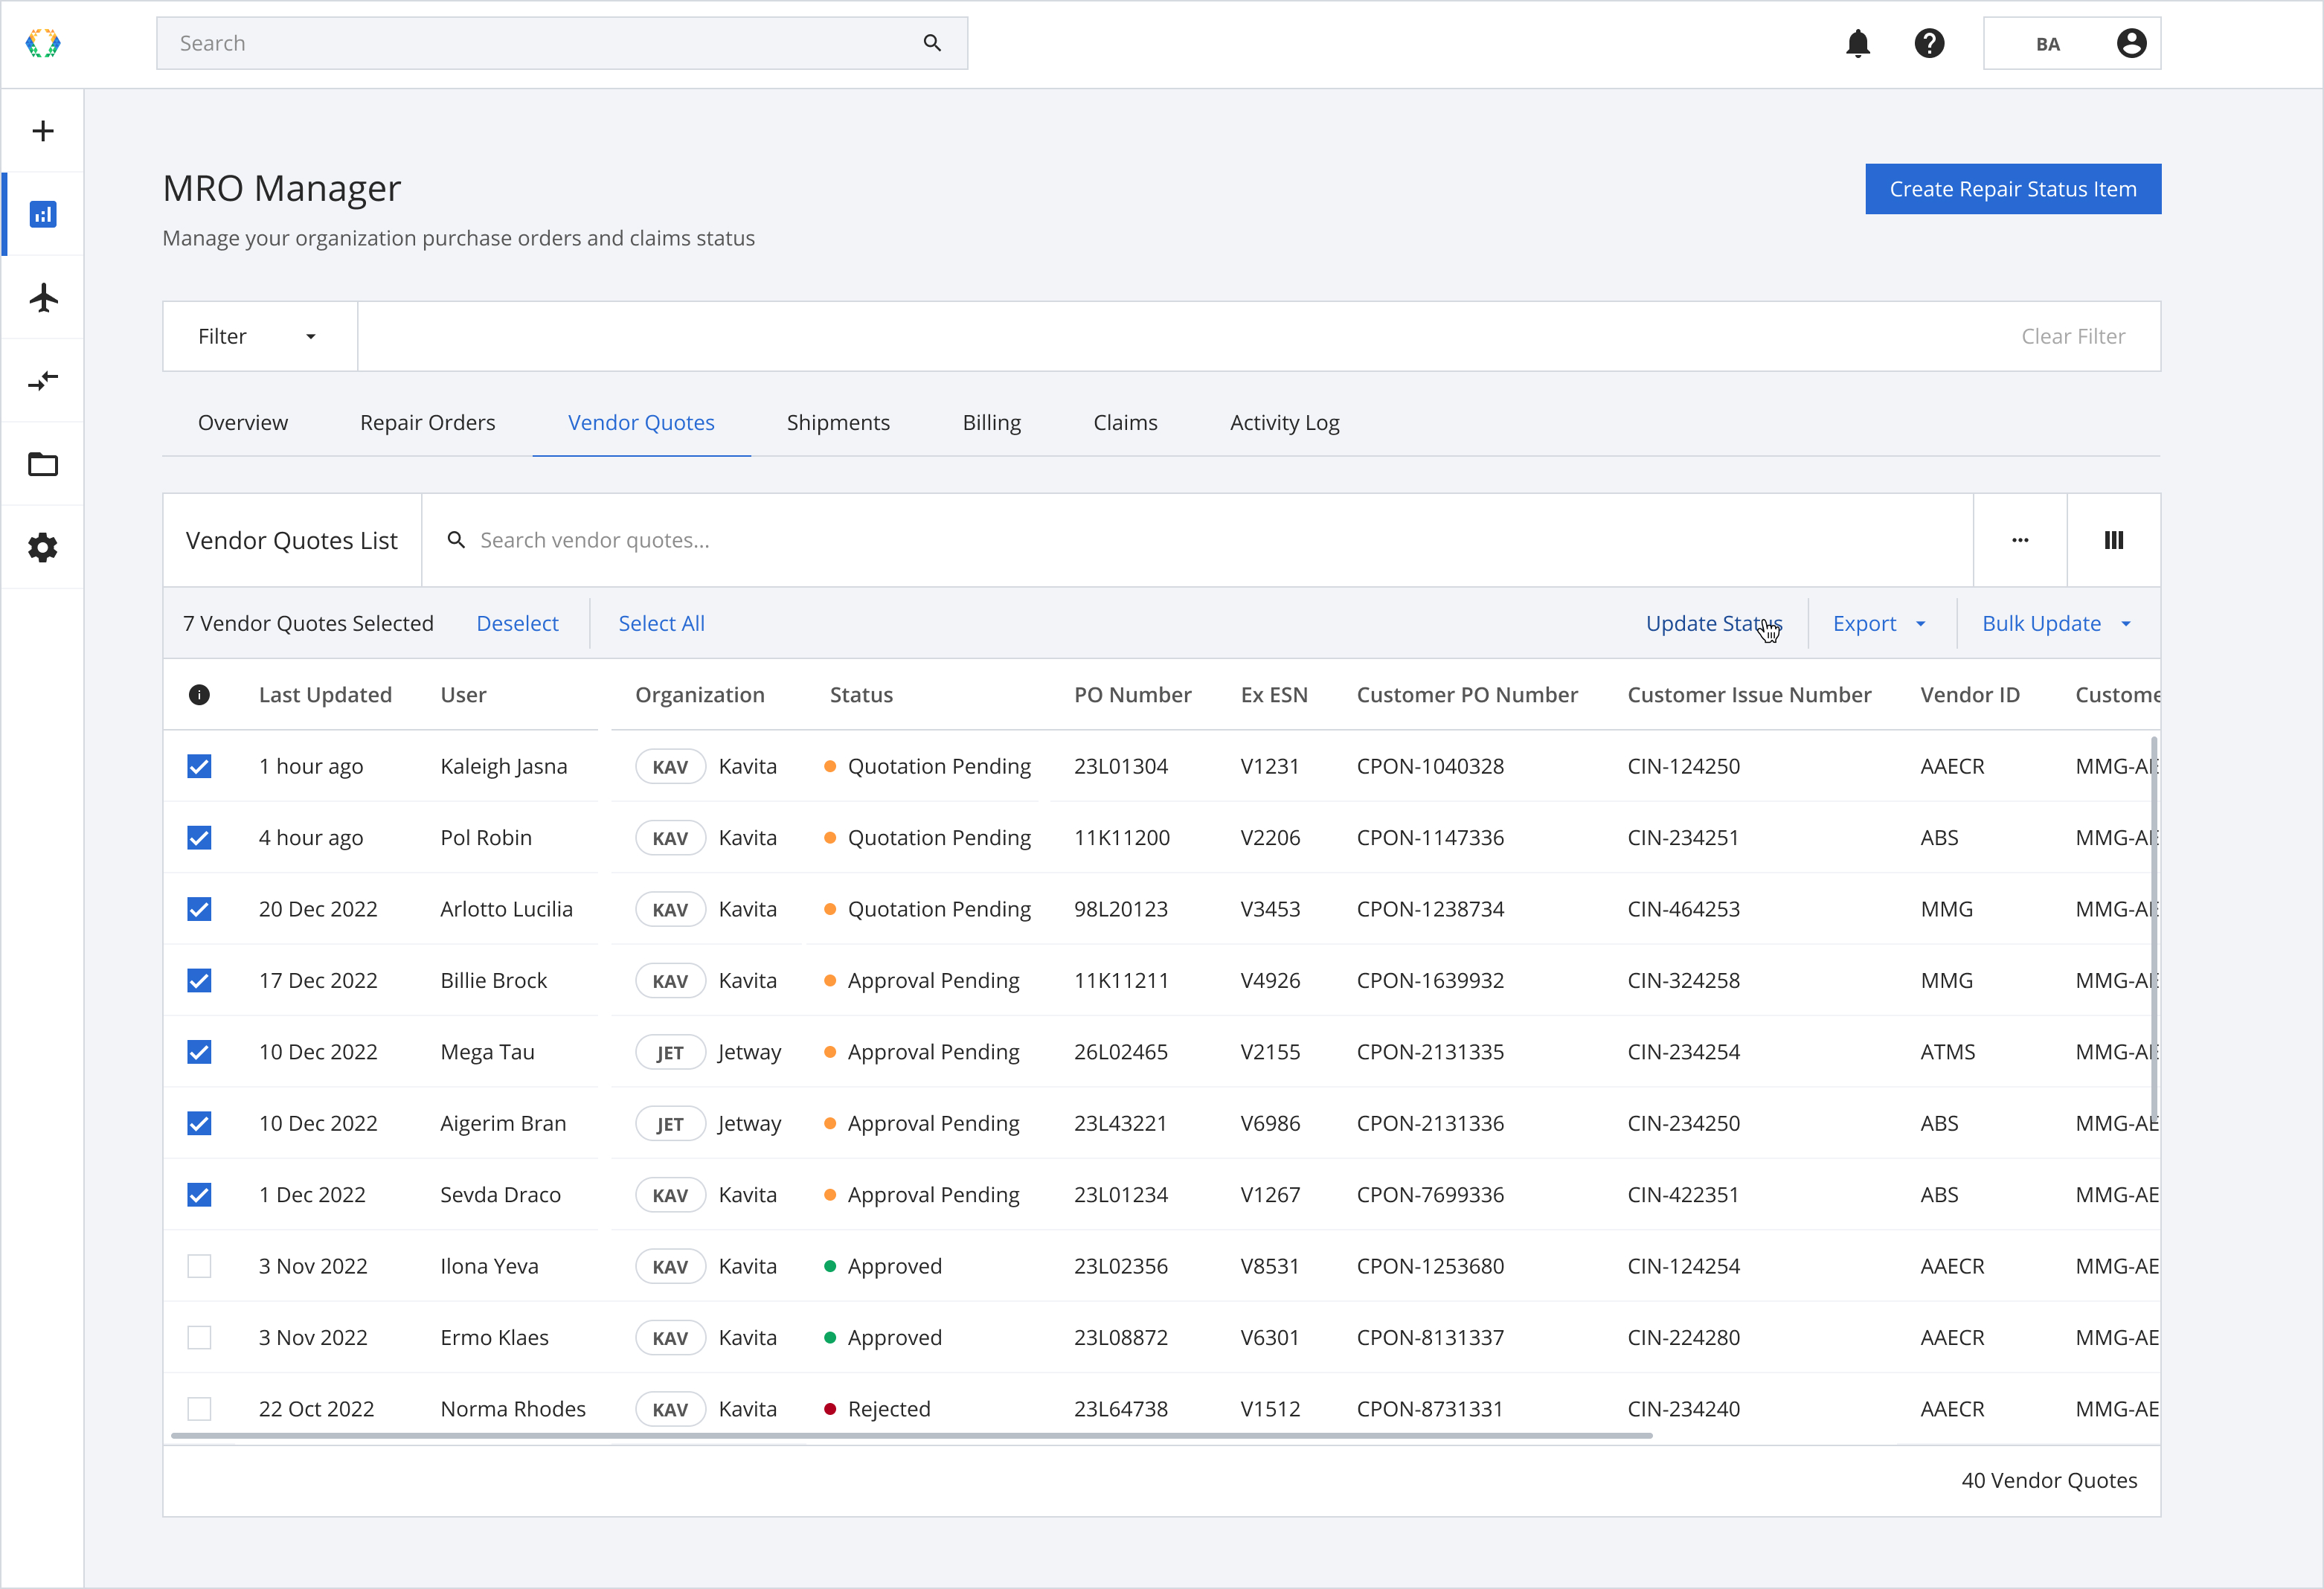Viewport: 2324px width, 1589px height.
Task: Click the column view icon
Action: click(2114, 540)
